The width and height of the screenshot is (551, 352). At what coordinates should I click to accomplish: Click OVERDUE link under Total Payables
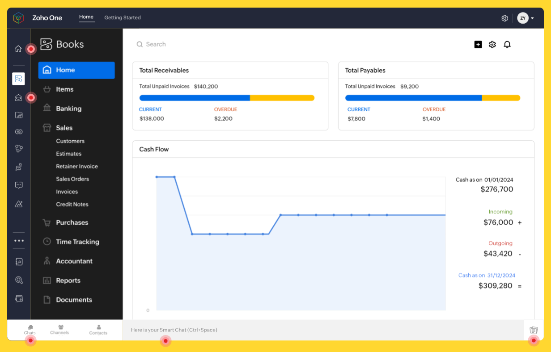tap(434, 109)
